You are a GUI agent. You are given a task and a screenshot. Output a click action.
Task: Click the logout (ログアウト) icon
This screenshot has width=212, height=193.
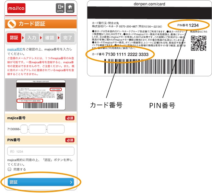[x=60, y=8]
